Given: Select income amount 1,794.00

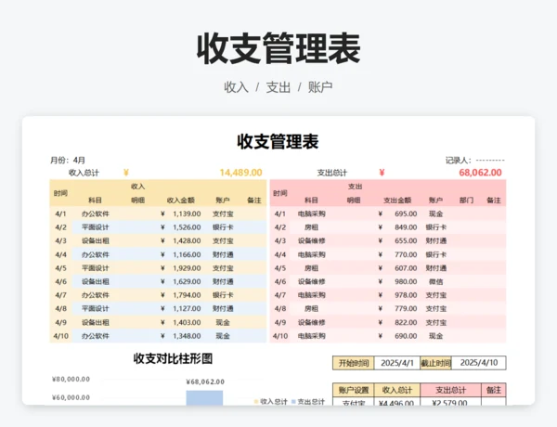Looking at the screenshot, I should 187,295.
